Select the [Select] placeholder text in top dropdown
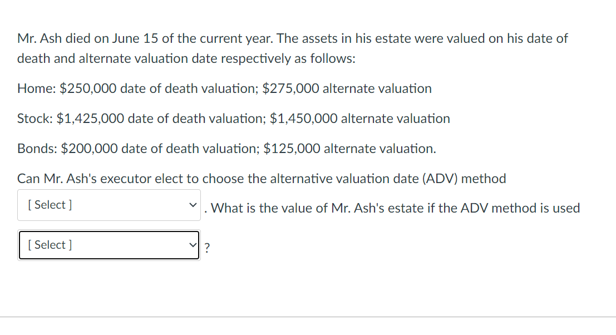Viewport: 616px width, 335px height. pos(49,205)
